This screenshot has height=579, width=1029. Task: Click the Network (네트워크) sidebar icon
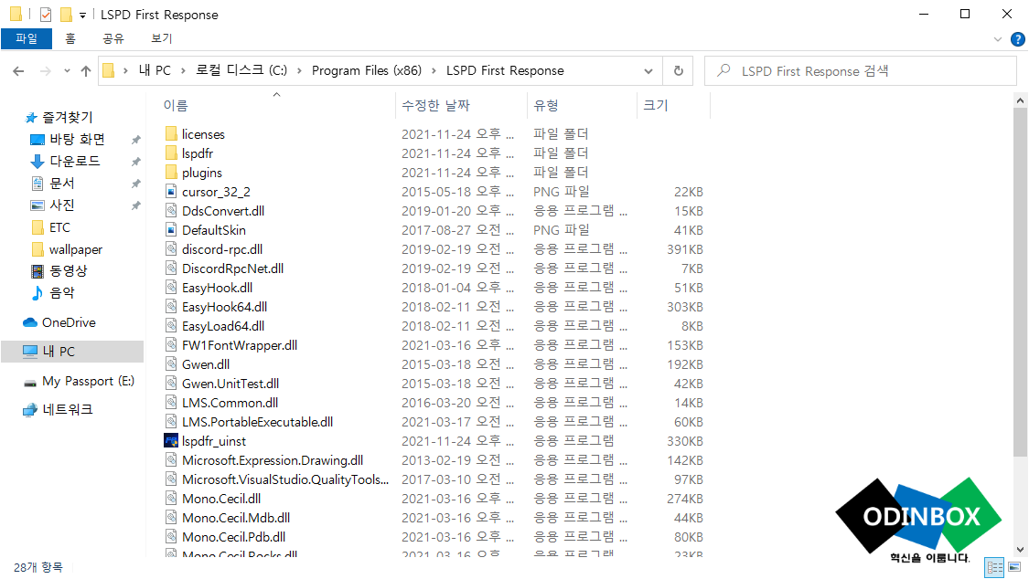click(30, 410)
